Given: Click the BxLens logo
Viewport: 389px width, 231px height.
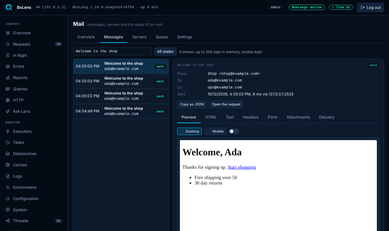Looking at the screenshot, I should [9, 7].
